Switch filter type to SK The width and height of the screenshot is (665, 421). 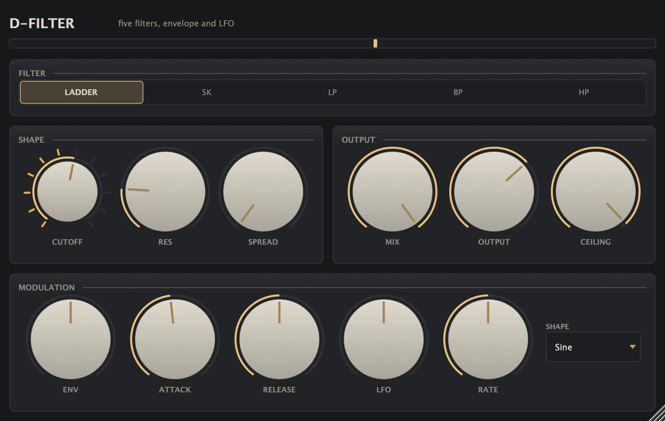(207, 92)
